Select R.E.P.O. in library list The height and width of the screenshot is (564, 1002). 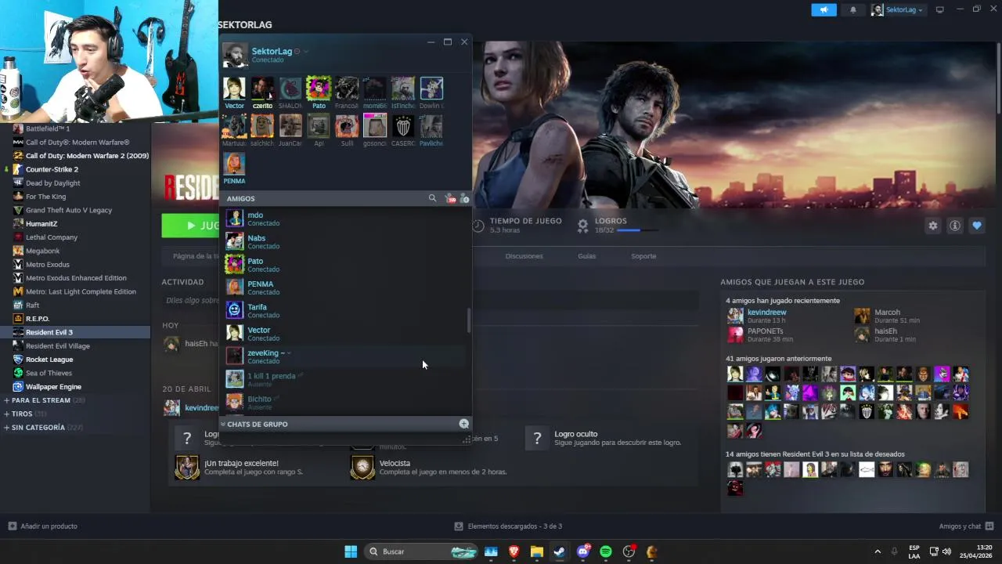click(x=38, y=319)
